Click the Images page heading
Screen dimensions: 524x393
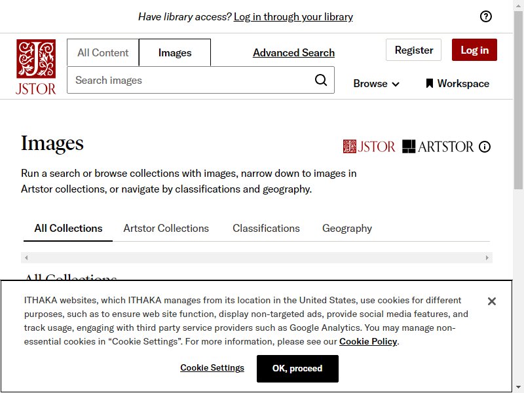[52, 143]
